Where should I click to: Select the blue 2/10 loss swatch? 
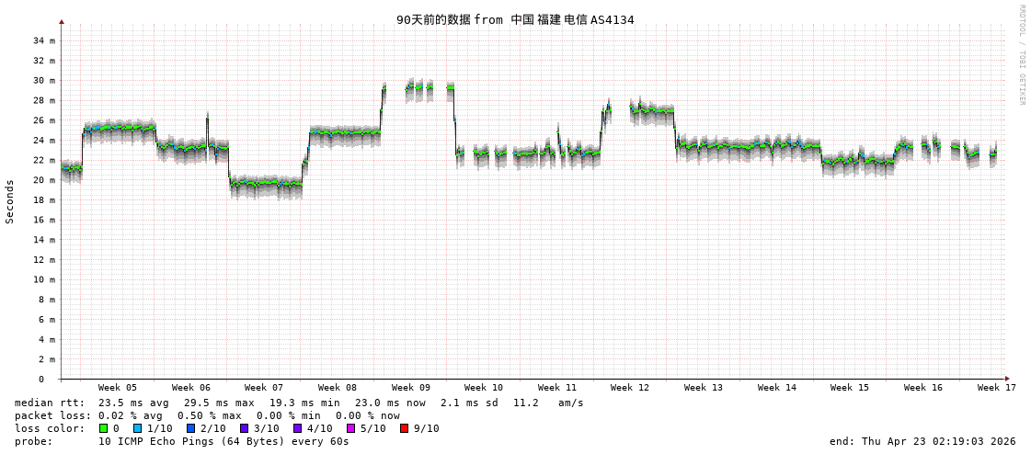pyautogui.click(x=190, y=428)
